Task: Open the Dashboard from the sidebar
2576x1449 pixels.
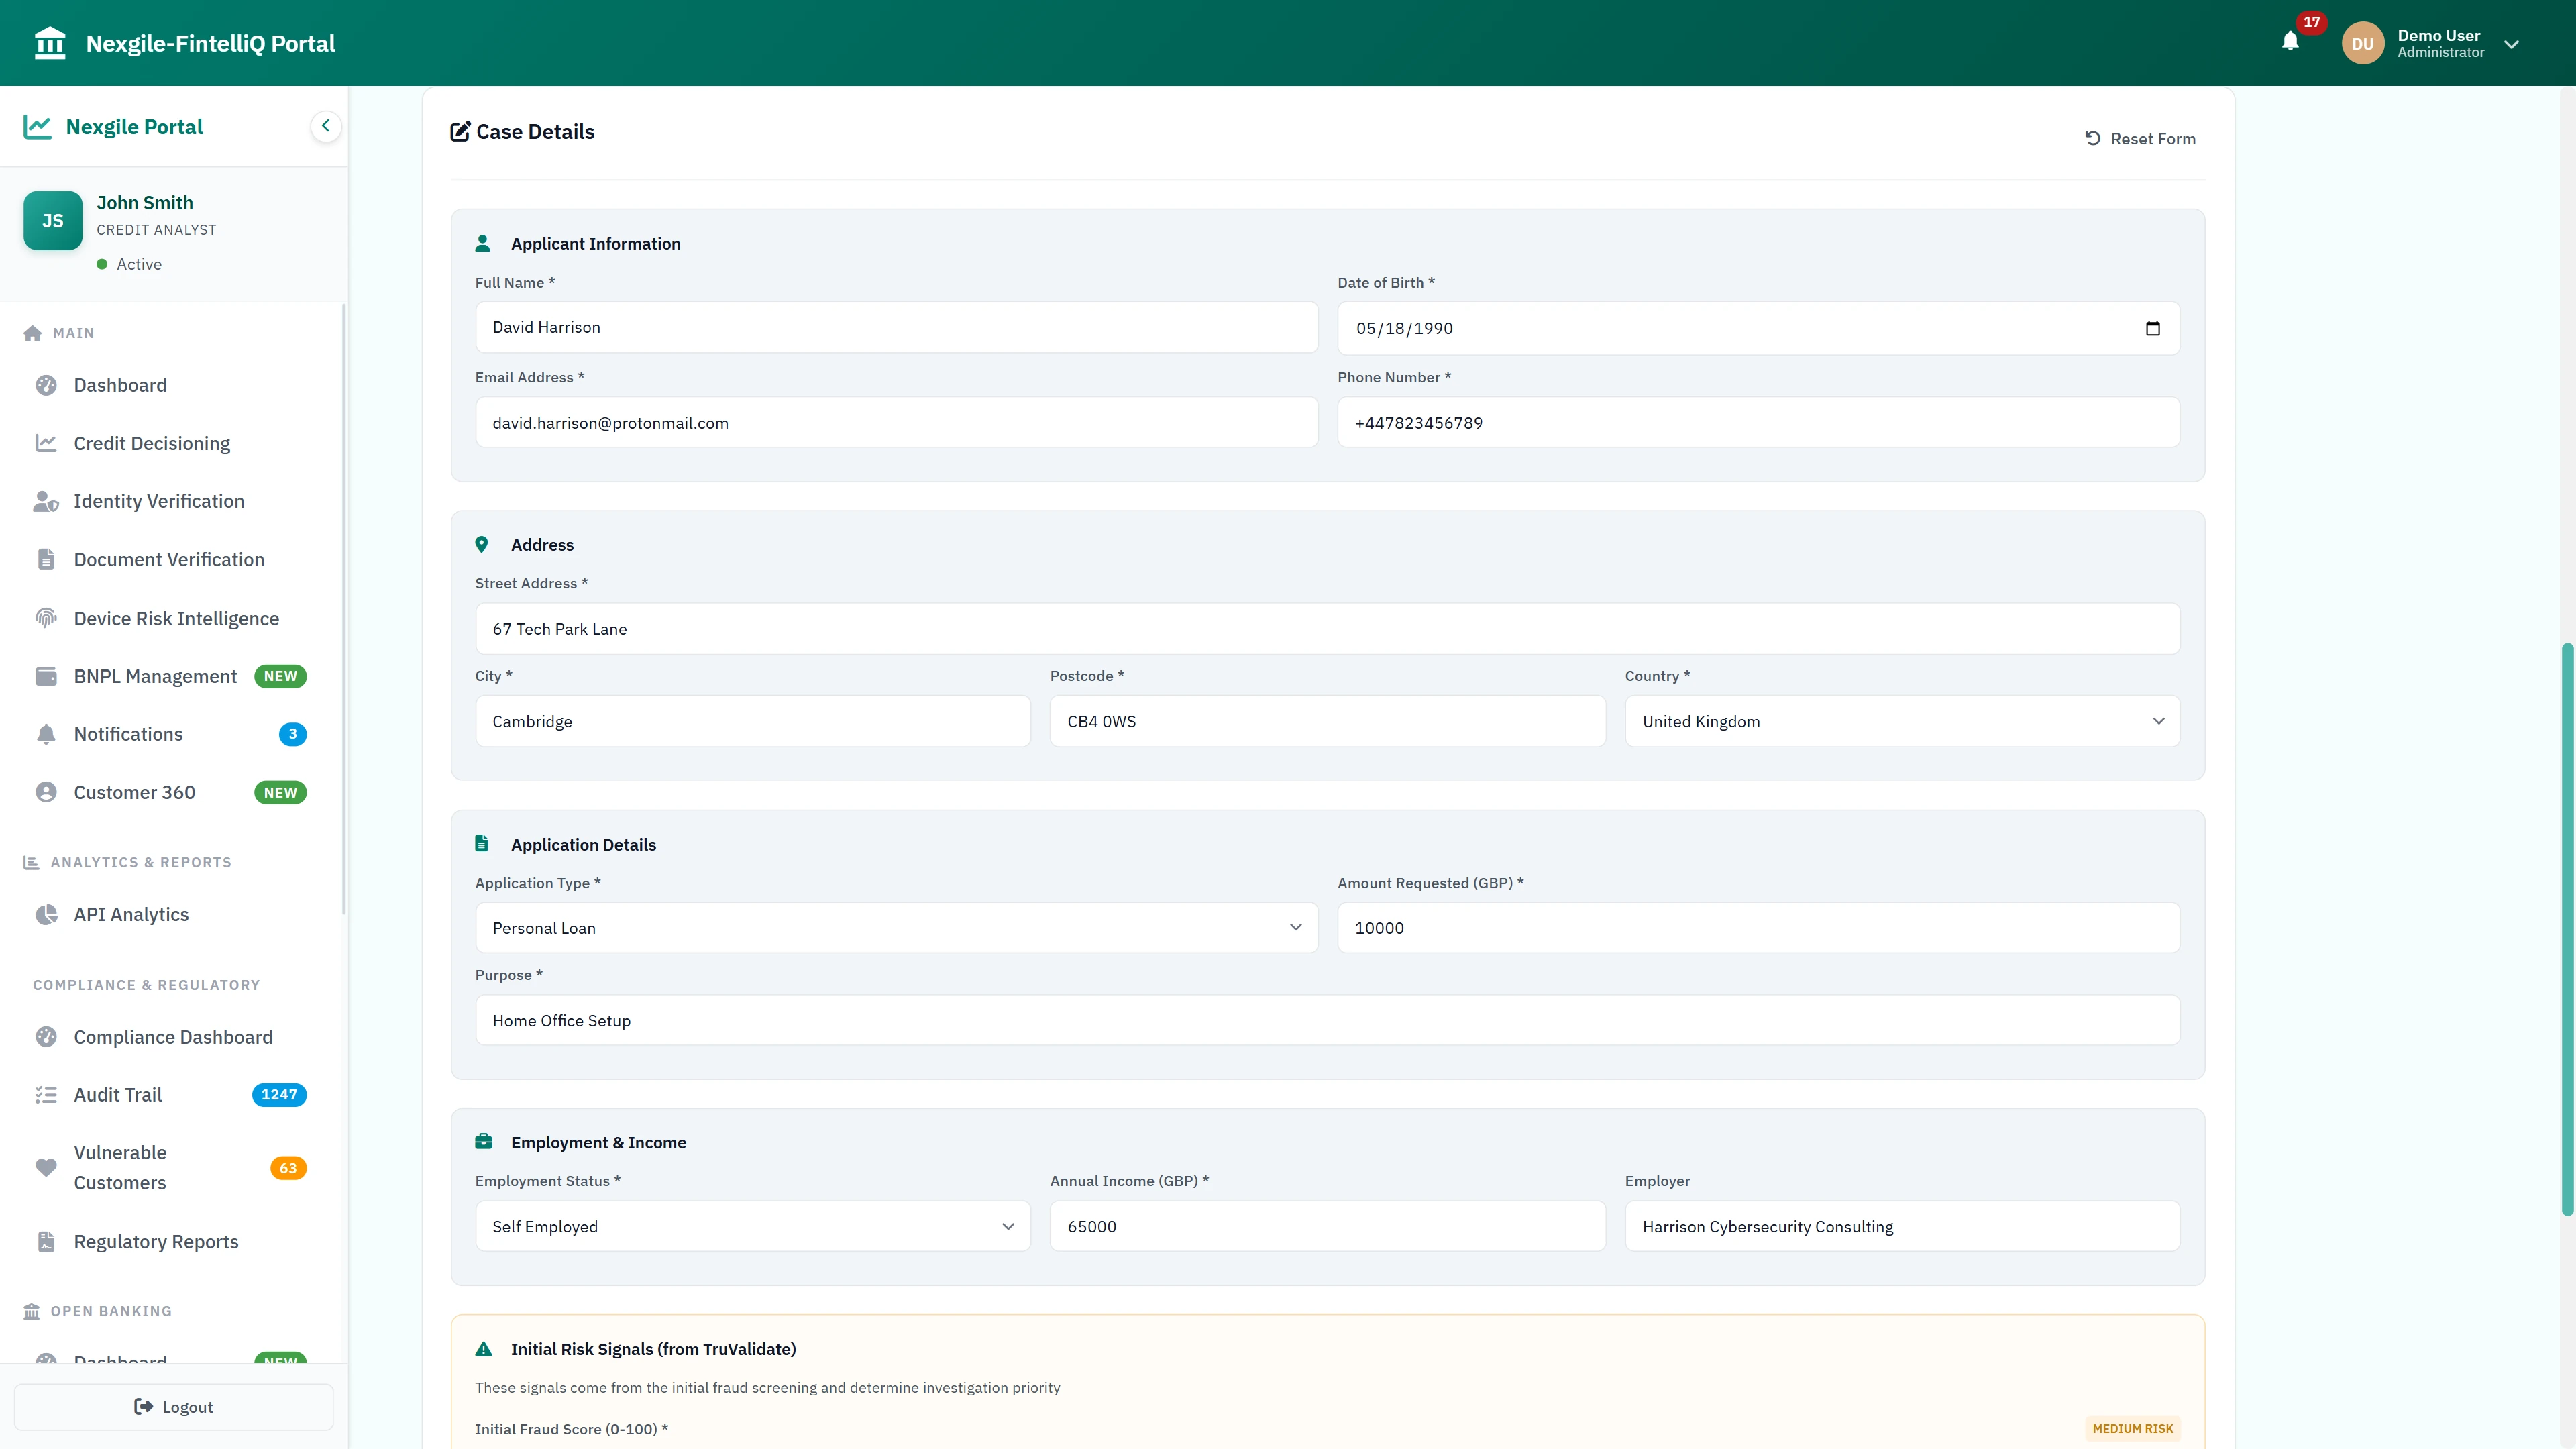Action: [x=120, y=385]
